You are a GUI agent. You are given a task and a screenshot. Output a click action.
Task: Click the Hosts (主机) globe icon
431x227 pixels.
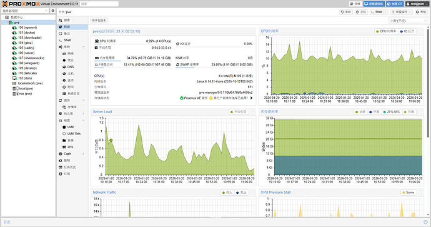coord(64,74)
